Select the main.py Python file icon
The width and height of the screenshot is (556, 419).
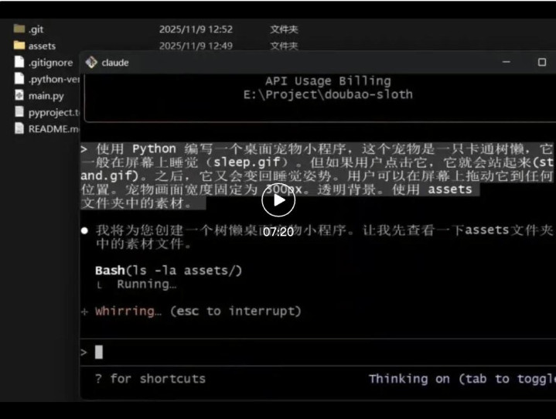click(x=19, y=95)
